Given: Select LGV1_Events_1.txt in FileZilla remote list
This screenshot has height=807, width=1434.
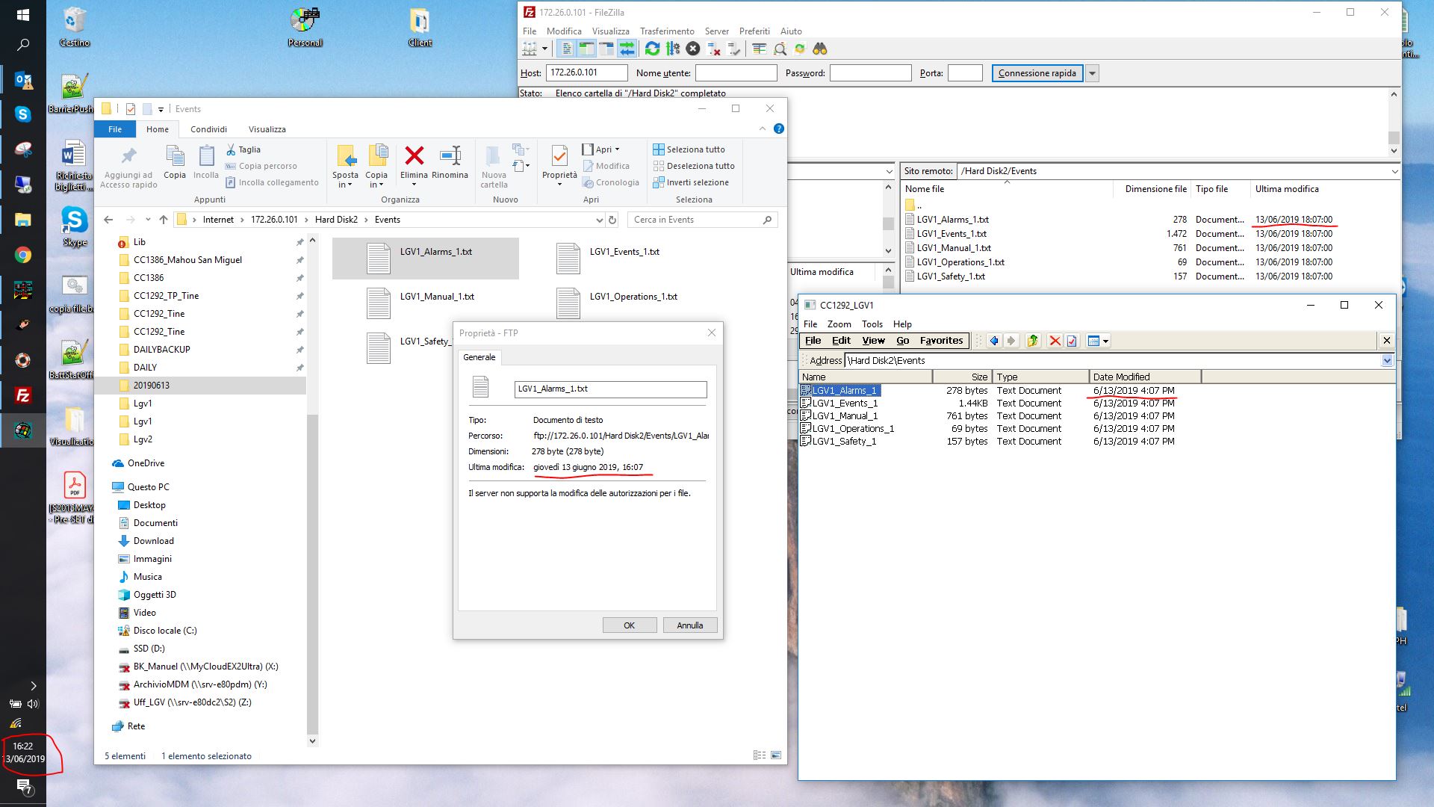Looking at the screenshot, I should (x=951, y=234).
